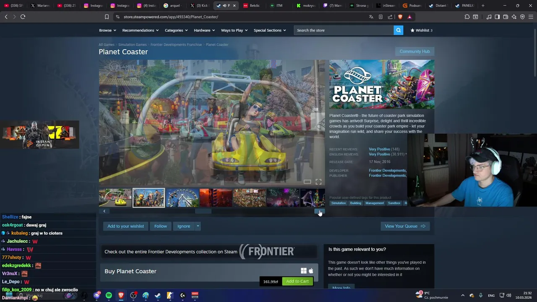Open Brave browser icon in the taskbar

pos(121,295)
